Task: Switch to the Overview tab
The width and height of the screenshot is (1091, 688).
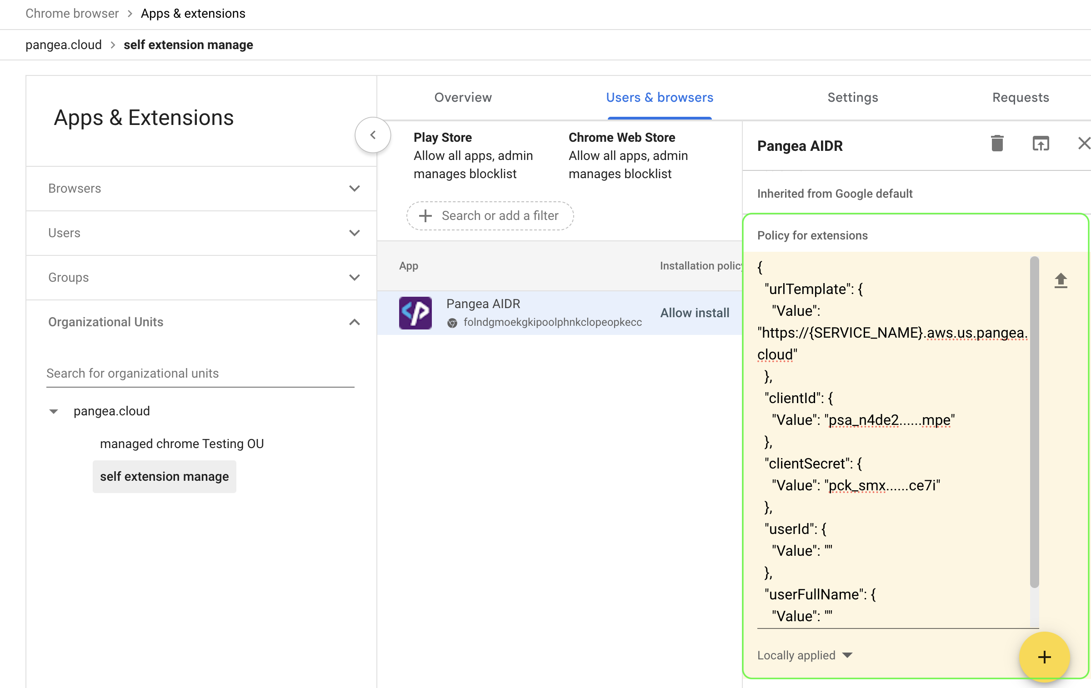Action: point(463,98)
